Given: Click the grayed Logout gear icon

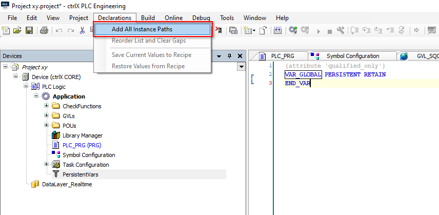Looking at the screenshot, I should 305,30.
